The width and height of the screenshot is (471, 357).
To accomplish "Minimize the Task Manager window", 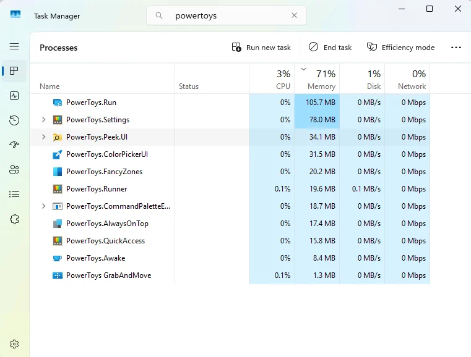I will 402,9.
